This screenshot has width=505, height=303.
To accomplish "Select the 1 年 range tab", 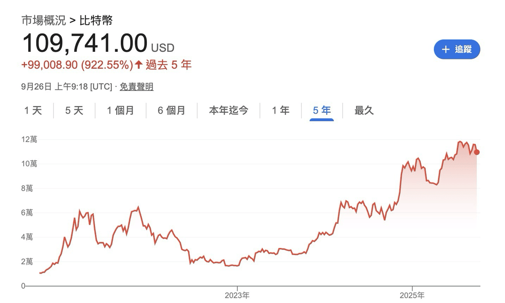I will click(x=280, y=110).
